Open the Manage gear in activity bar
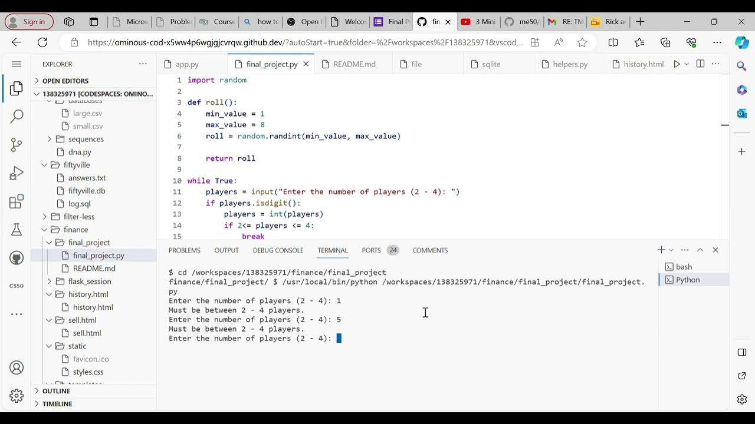This screenshot has height=424, width=755. coord(17,396)
